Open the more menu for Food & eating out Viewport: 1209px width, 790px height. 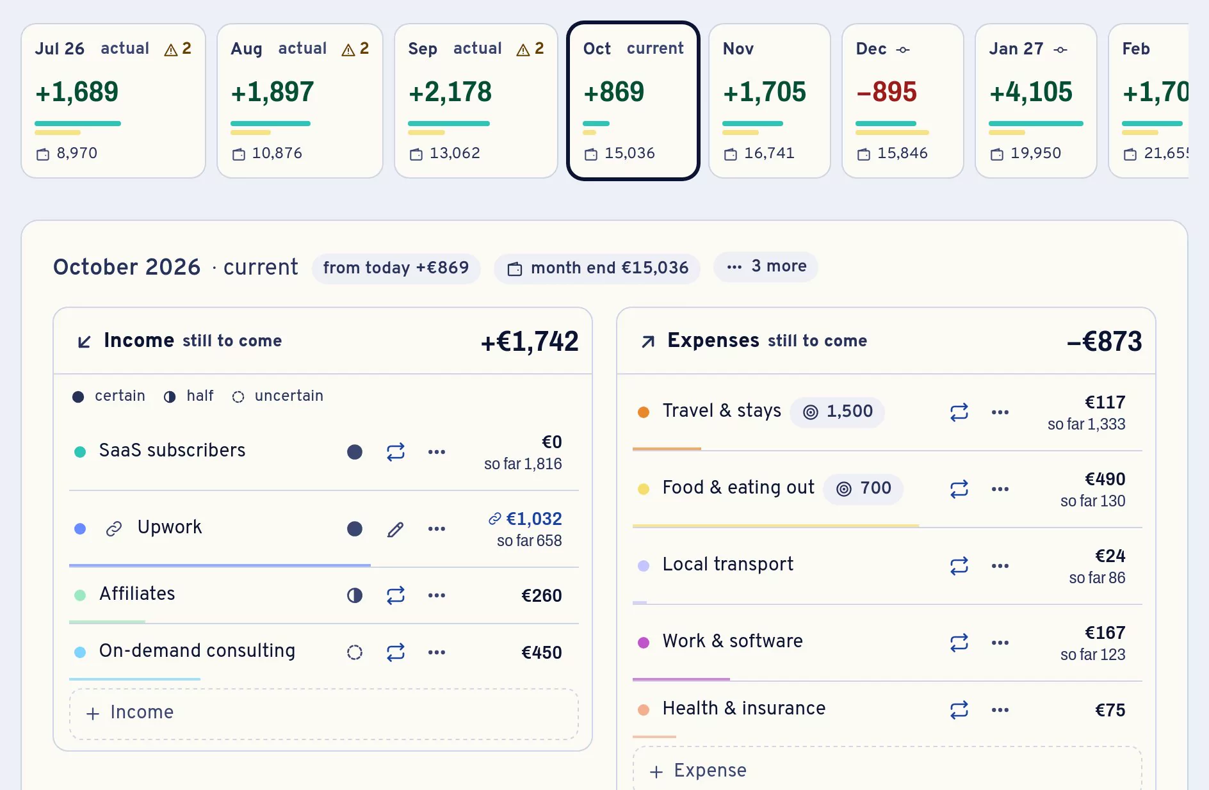pos(1000,489)
